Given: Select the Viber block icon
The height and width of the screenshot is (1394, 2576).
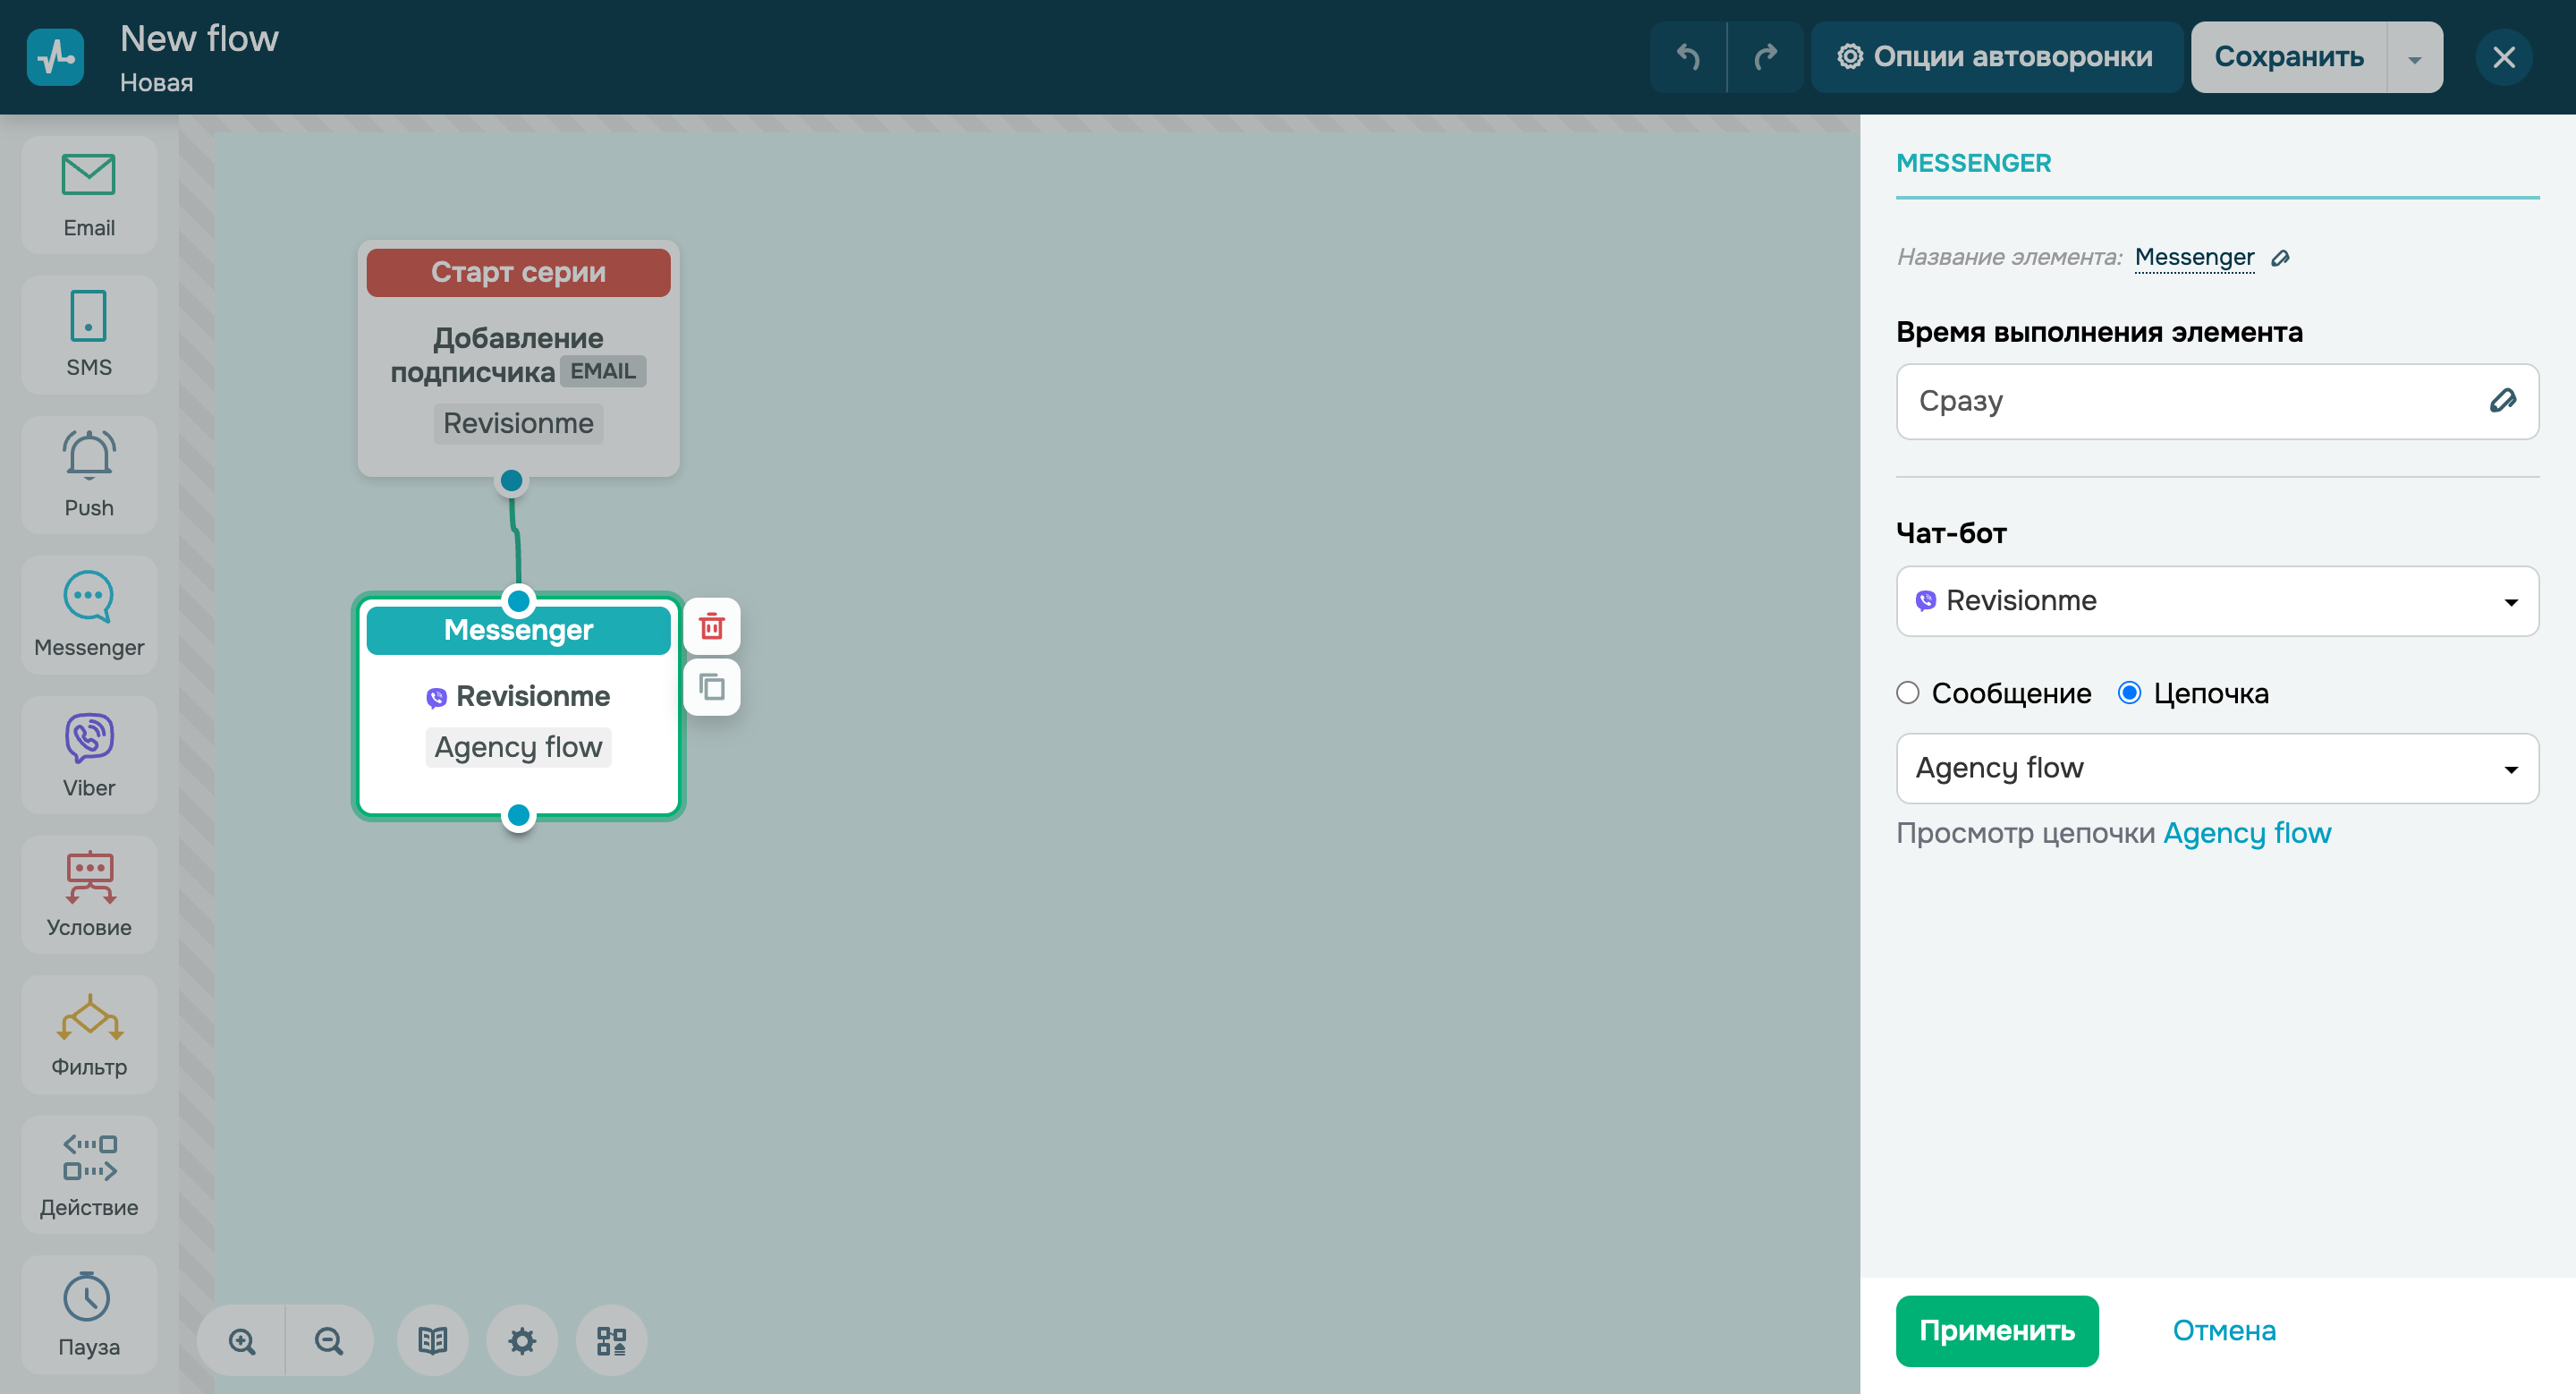Looking at the screenshot, I should click(89, 754).
